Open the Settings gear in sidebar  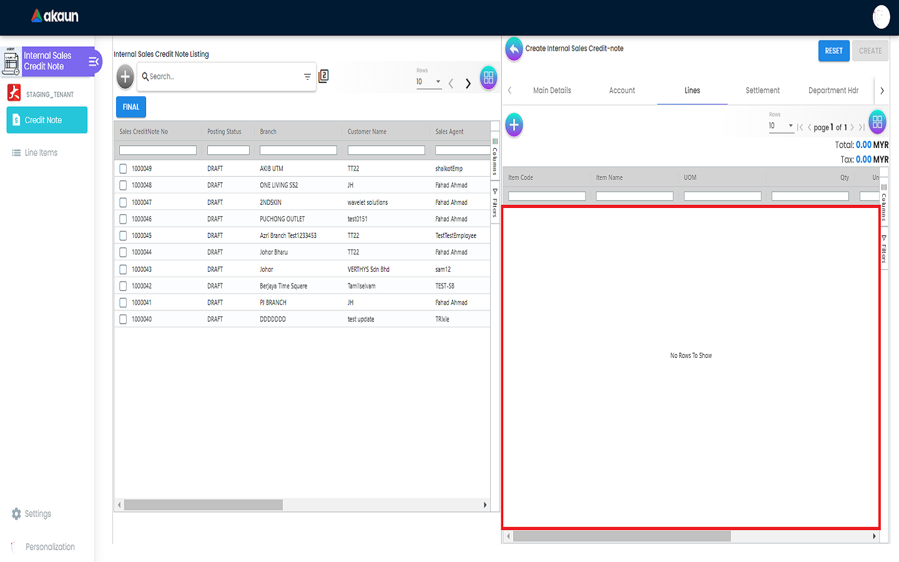(16, 514)
